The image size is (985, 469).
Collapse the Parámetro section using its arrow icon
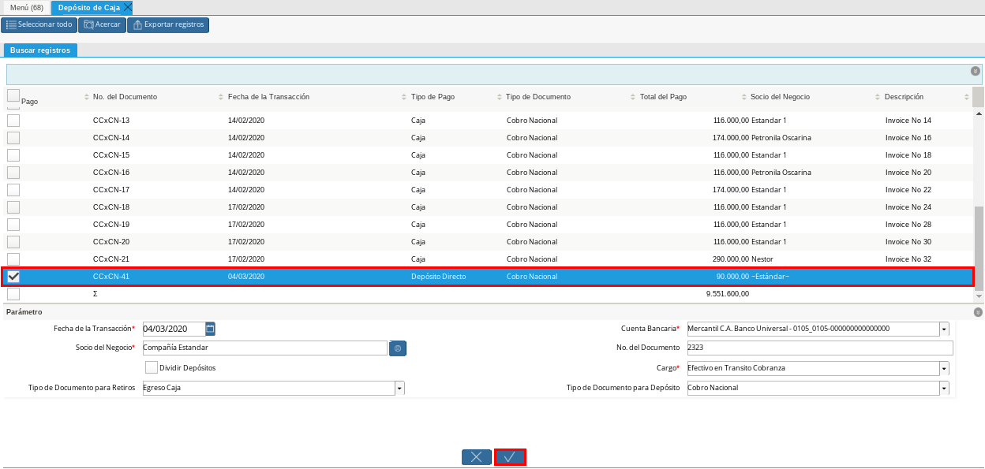978,312
